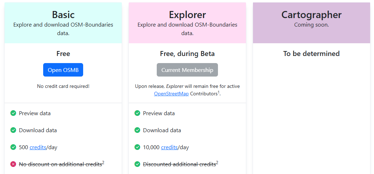Follow the credits link in Basic plan
The width and height of the screenshot is (374, 174).
pyautogui.click(x=38, y=147)
